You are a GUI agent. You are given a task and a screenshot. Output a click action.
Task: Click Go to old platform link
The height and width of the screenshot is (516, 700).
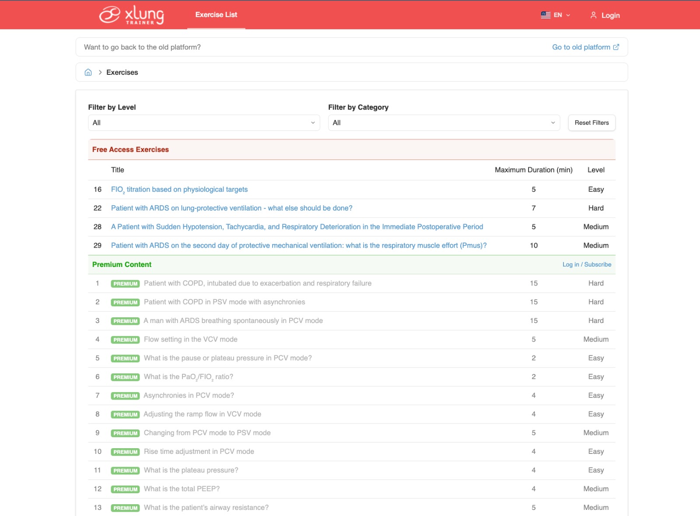(581, 47)
